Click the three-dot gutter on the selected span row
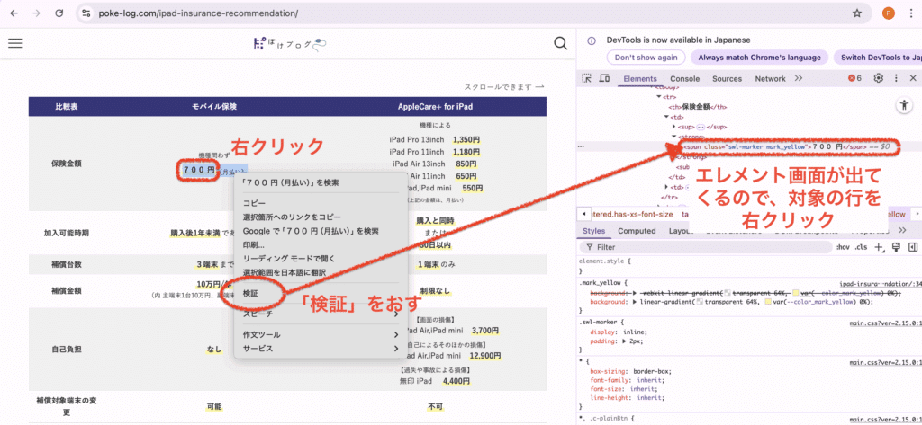The image size is (922, 425). (581, 146)
